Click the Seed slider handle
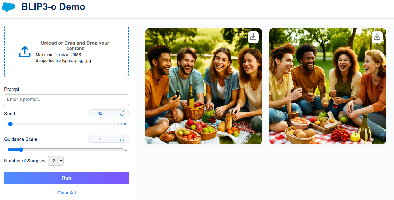The image size is (394, 200). point(10,124)
